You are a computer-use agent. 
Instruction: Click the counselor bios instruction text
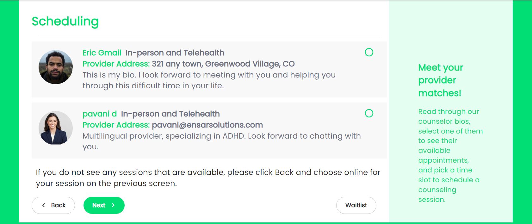(450, 156)
